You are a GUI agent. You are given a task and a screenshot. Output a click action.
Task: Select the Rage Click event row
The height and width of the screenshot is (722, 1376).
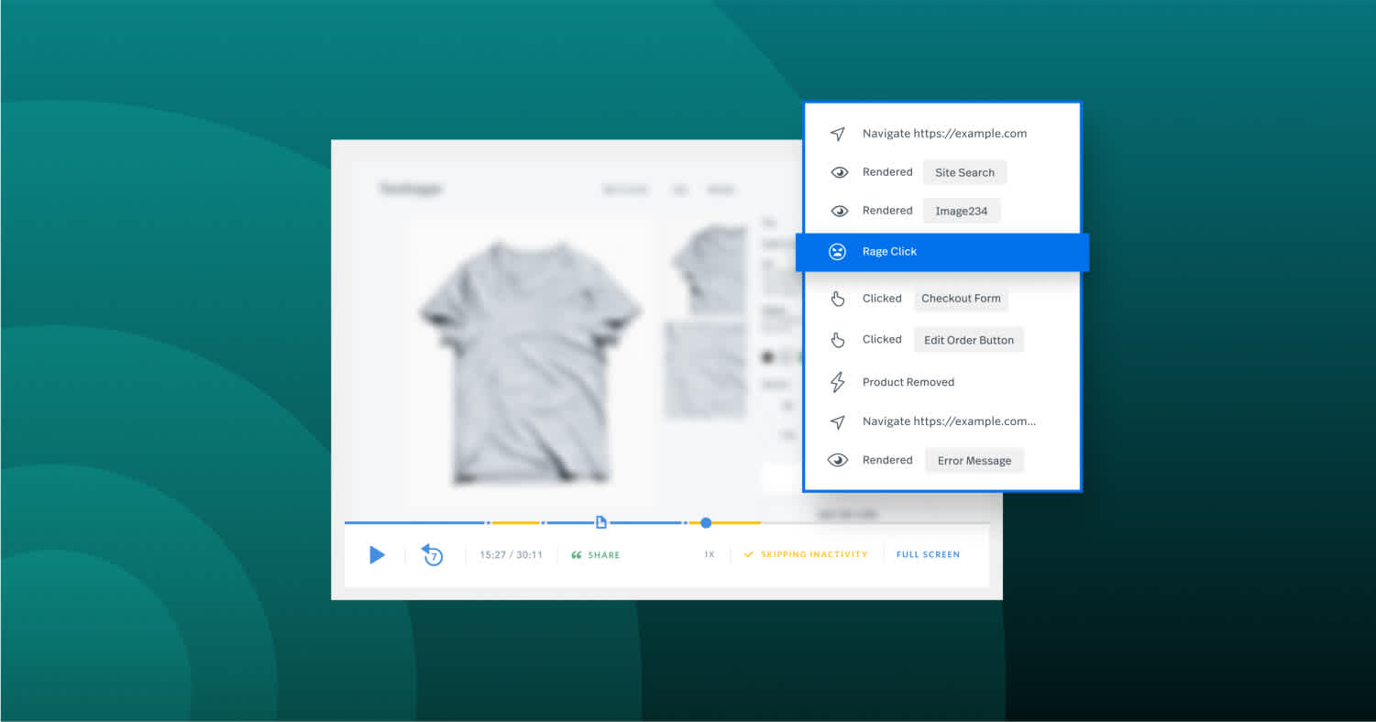click(x=942, y=252)
